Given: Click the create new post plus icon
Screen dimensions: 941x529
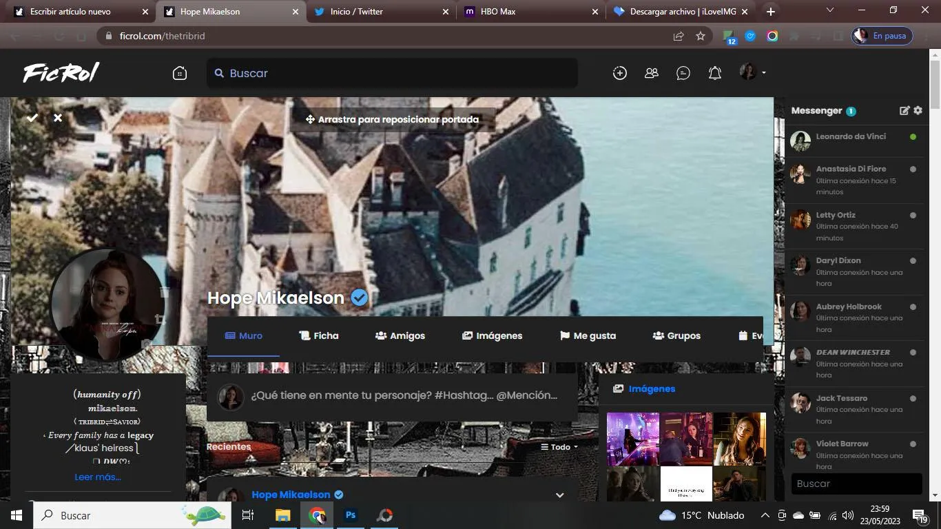Looking at the screenshot, I should point(620,73).
